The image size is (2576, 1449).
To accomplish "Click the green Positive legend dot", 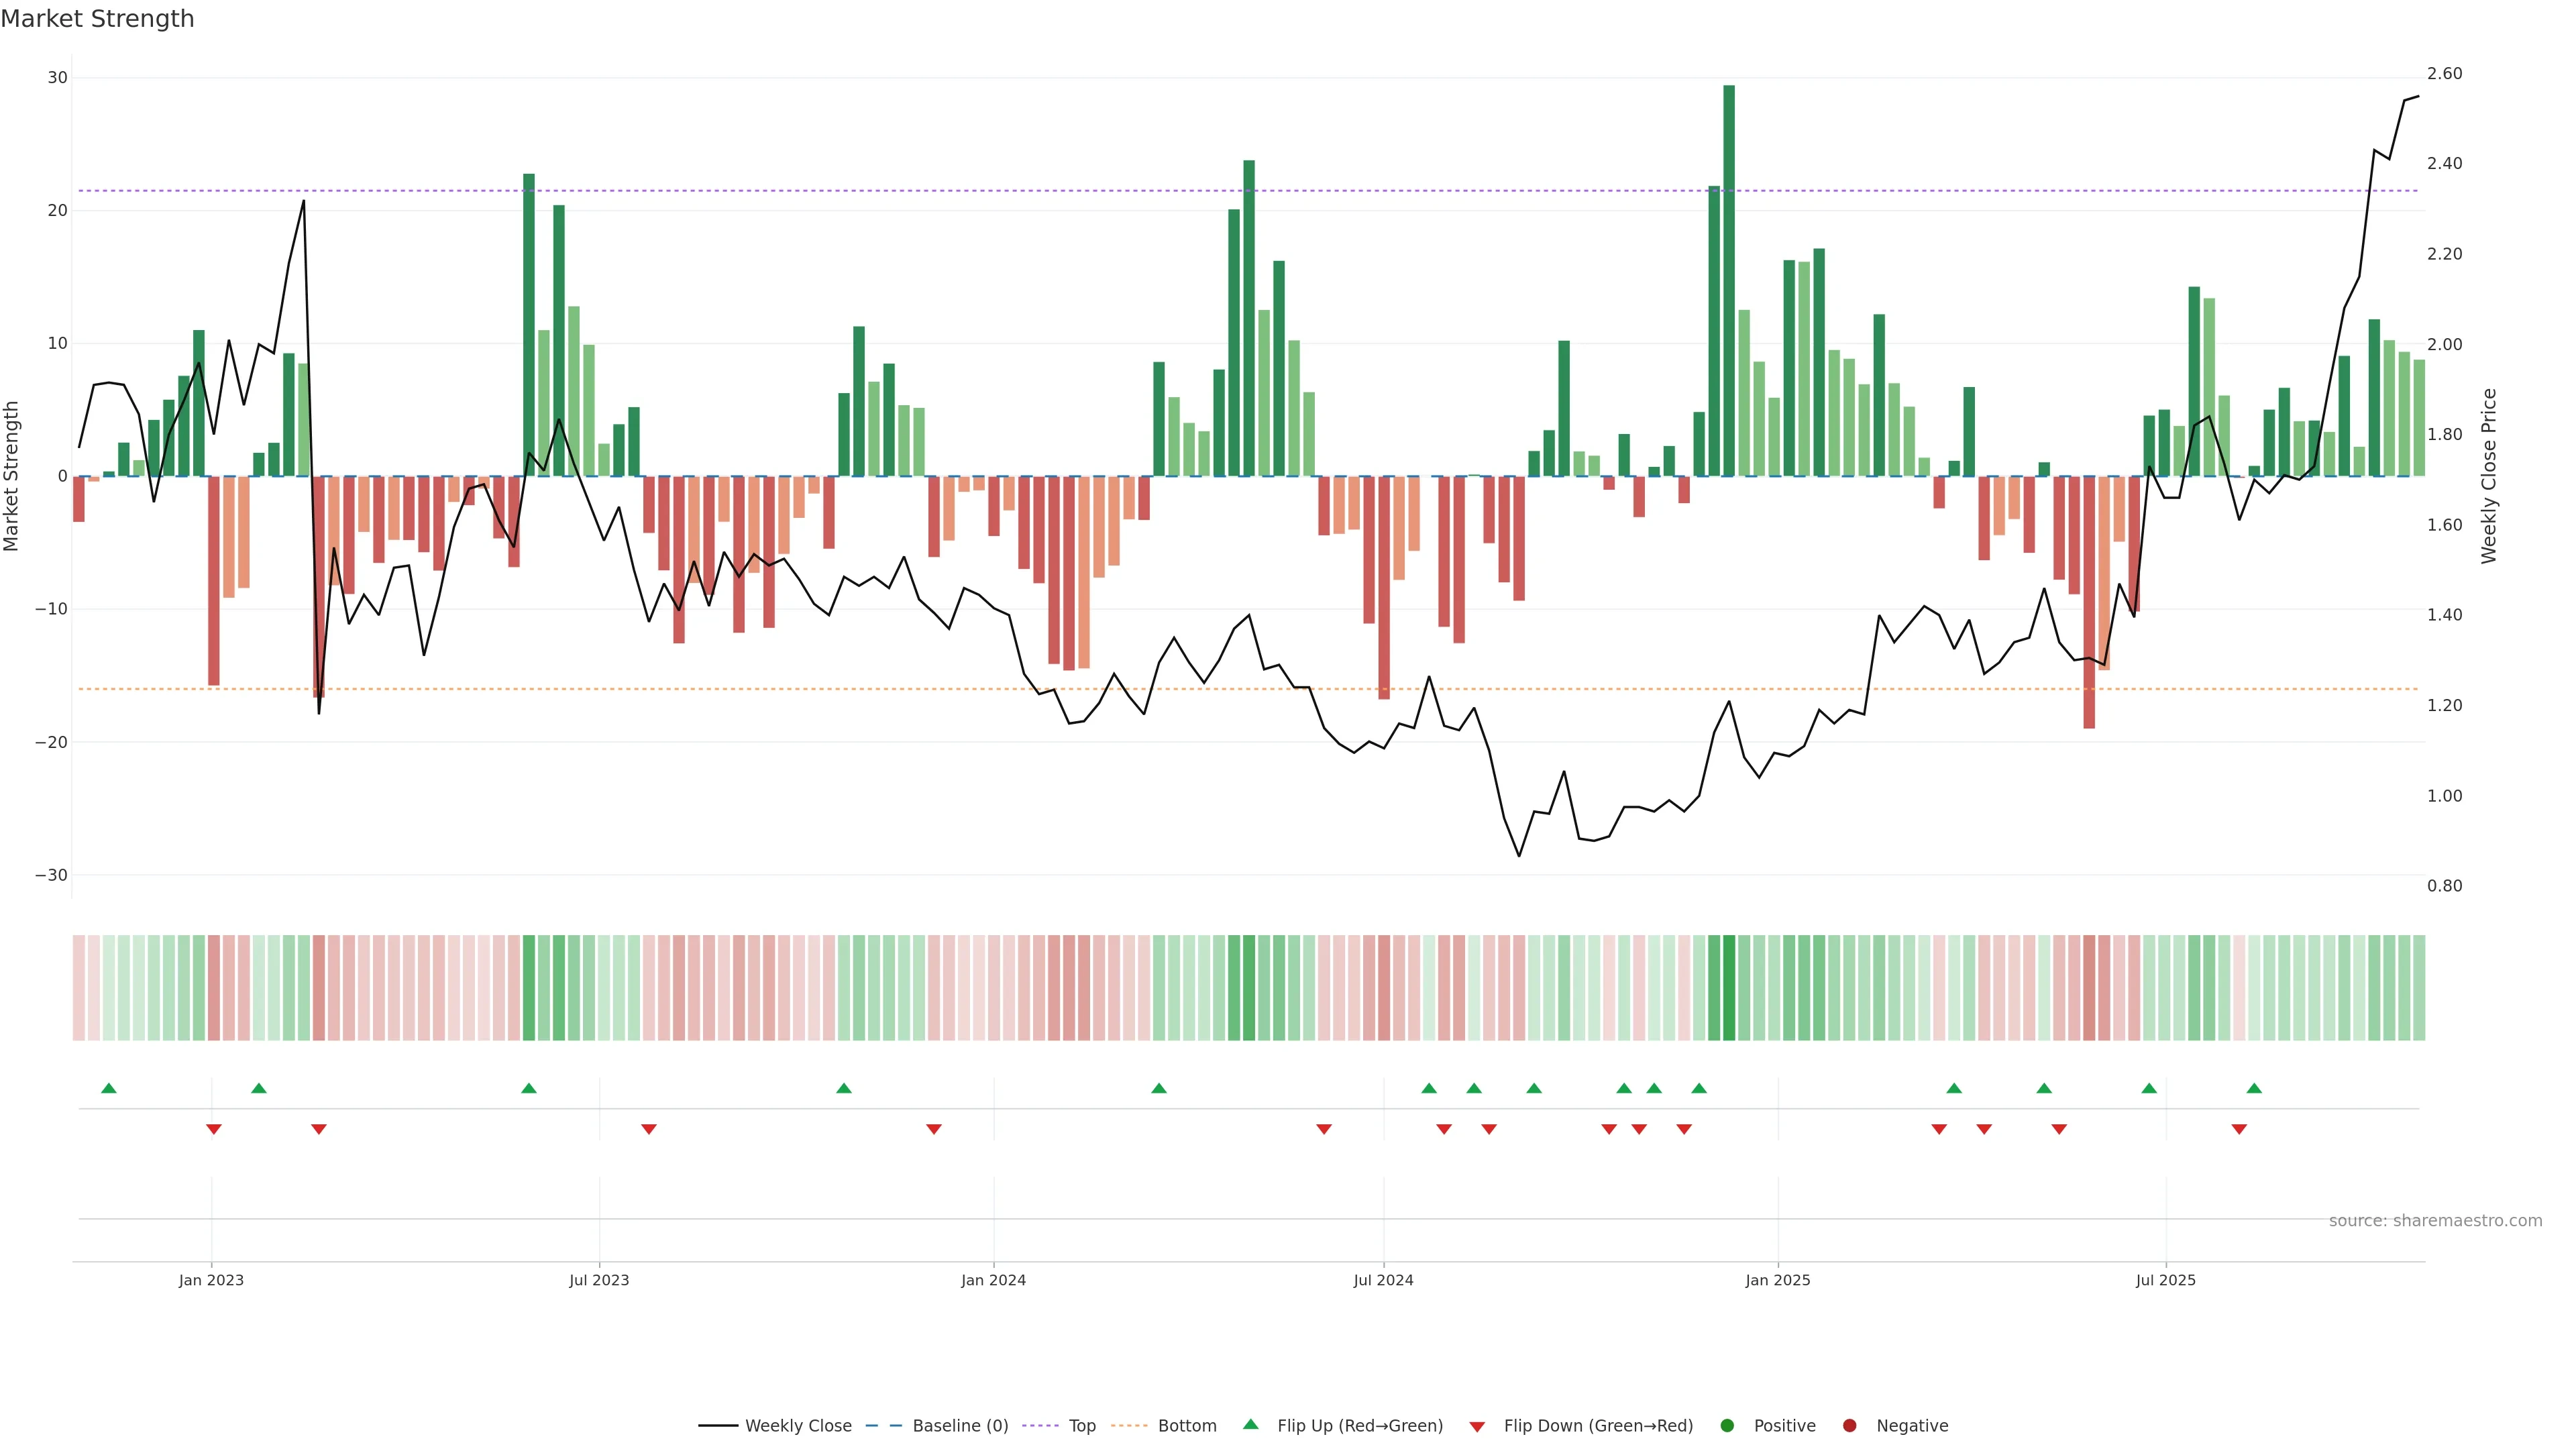I will point(1727,1425).
